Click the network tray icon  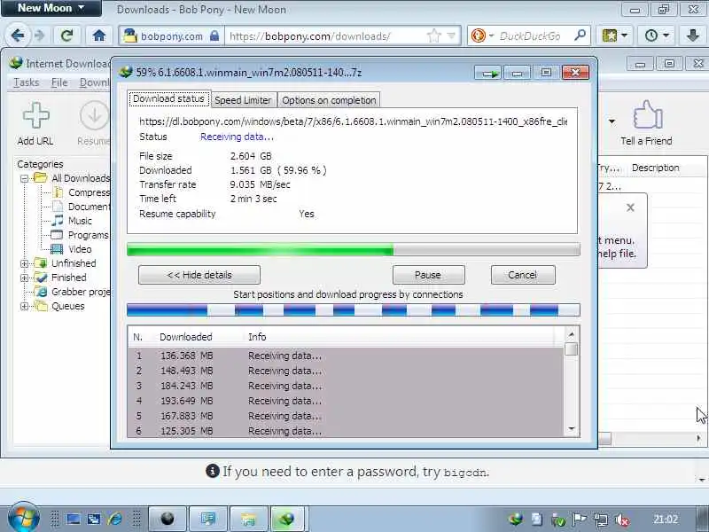[601, 520]
